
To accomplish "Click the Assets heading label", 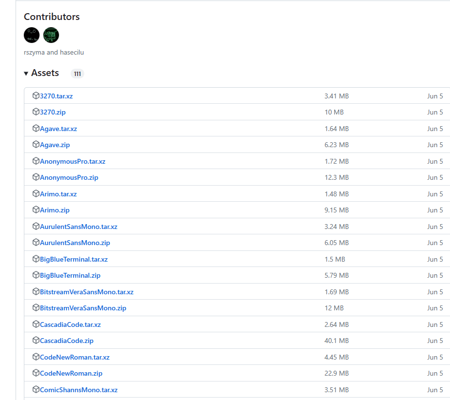I will coord(45,73).
